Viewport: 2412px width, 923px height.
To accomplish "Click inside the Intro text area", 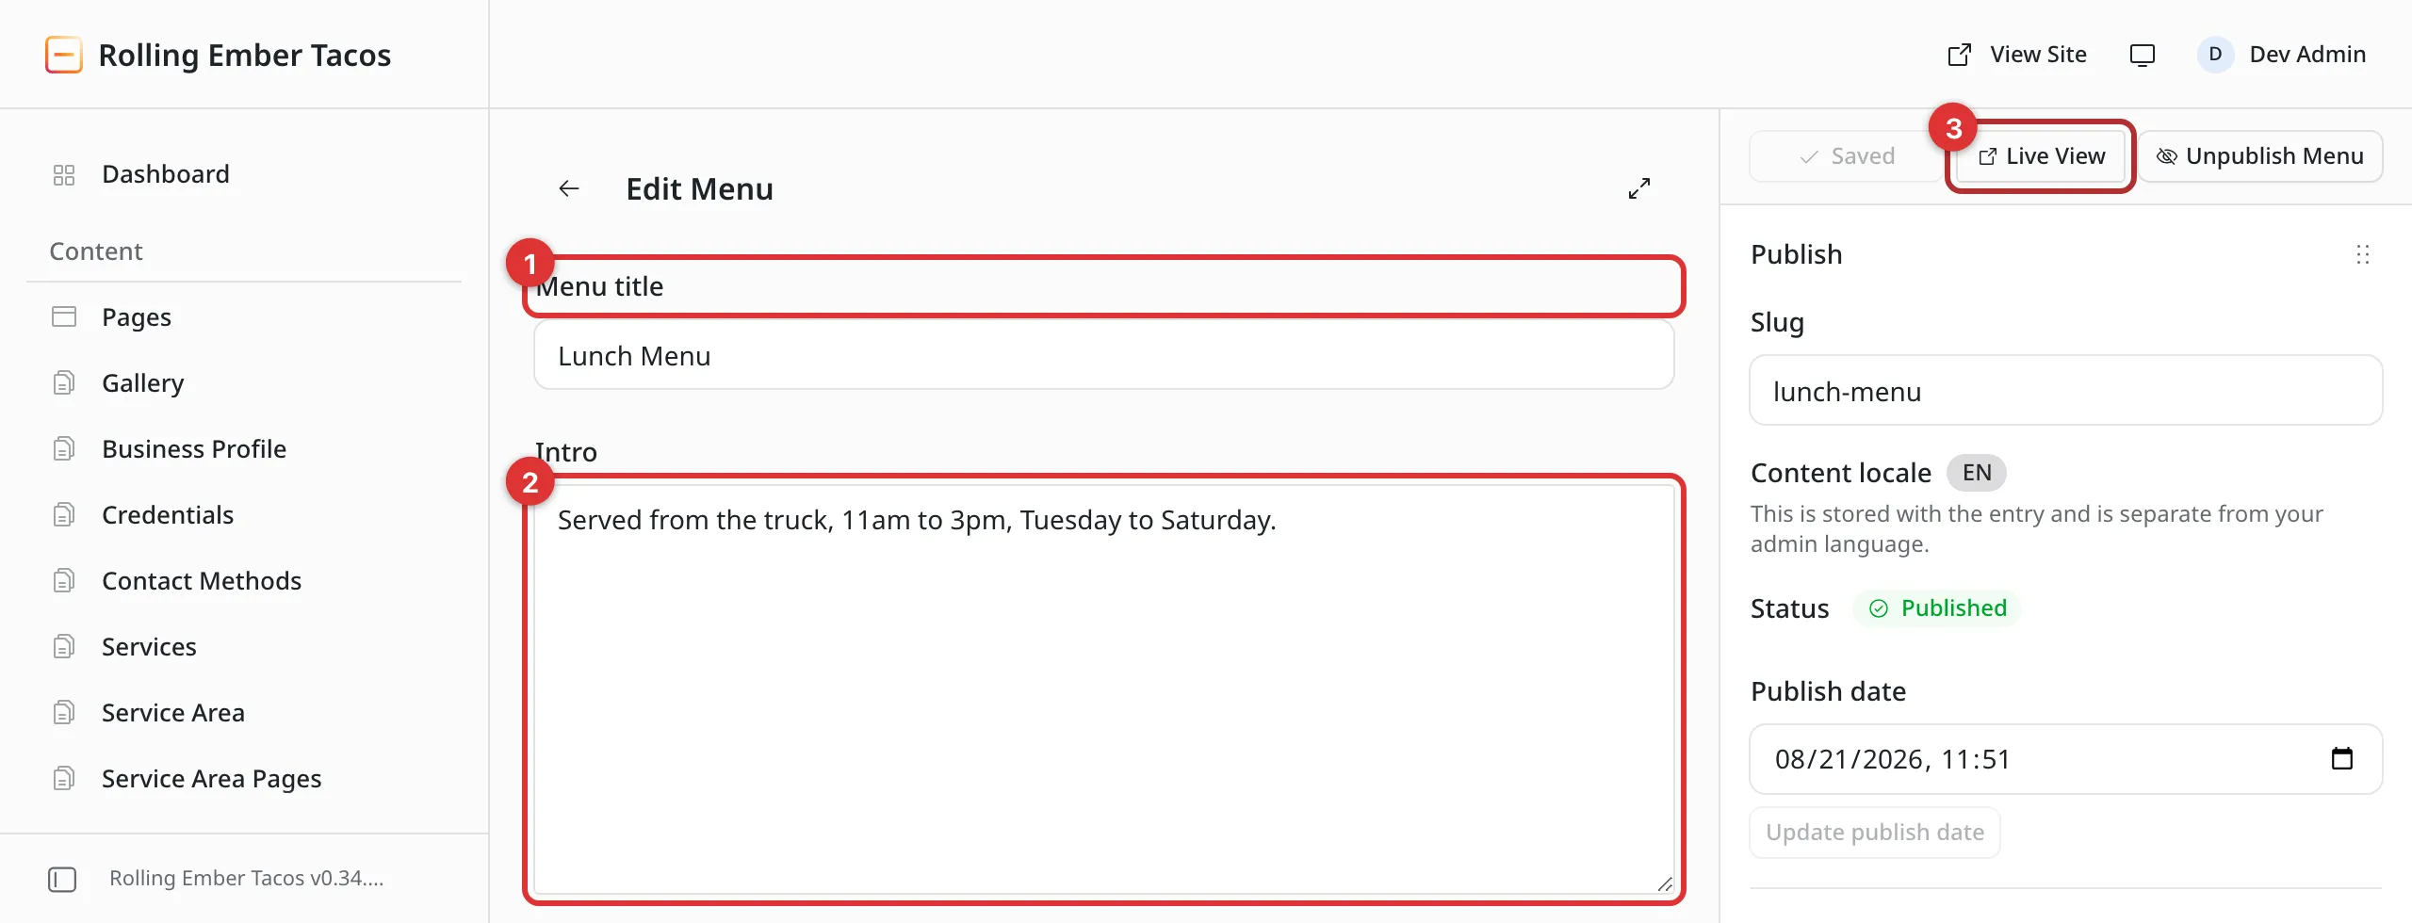I will pos(1104,689).
